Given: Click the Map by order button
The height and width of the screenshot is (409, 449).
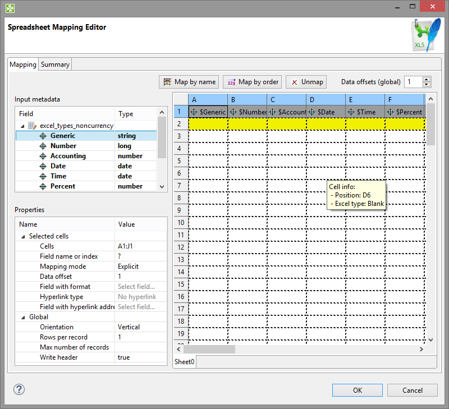Looking at the screenshot, I should [x=253, y=82].
